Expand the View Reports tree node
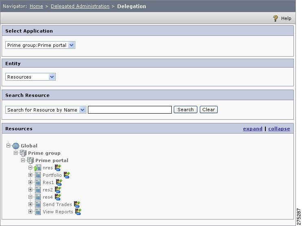The width and height of the screenshot is (302, 226). pos(30,212)
